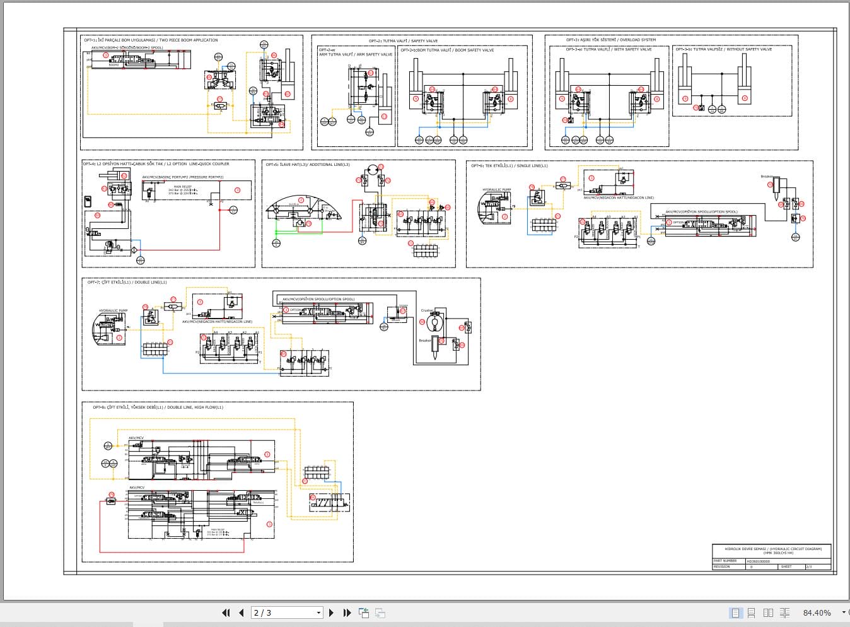Open the page number dropdown list

pos(319,612)
